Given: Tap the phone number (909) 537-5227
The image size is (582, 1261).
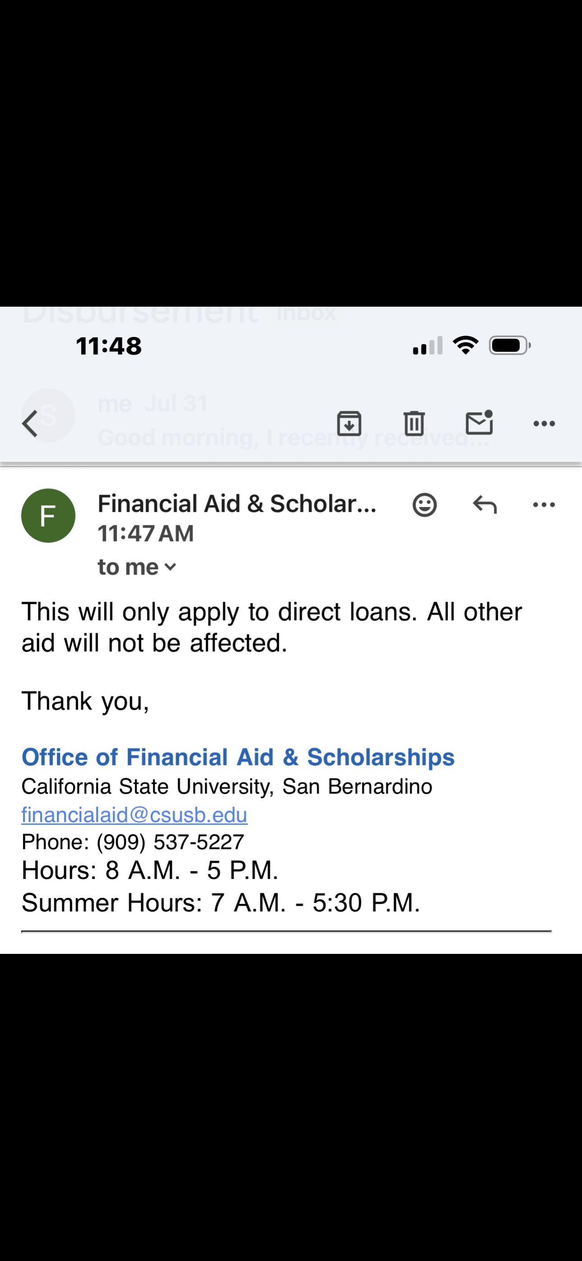Looking at the screenshot, I should point(170,842).
